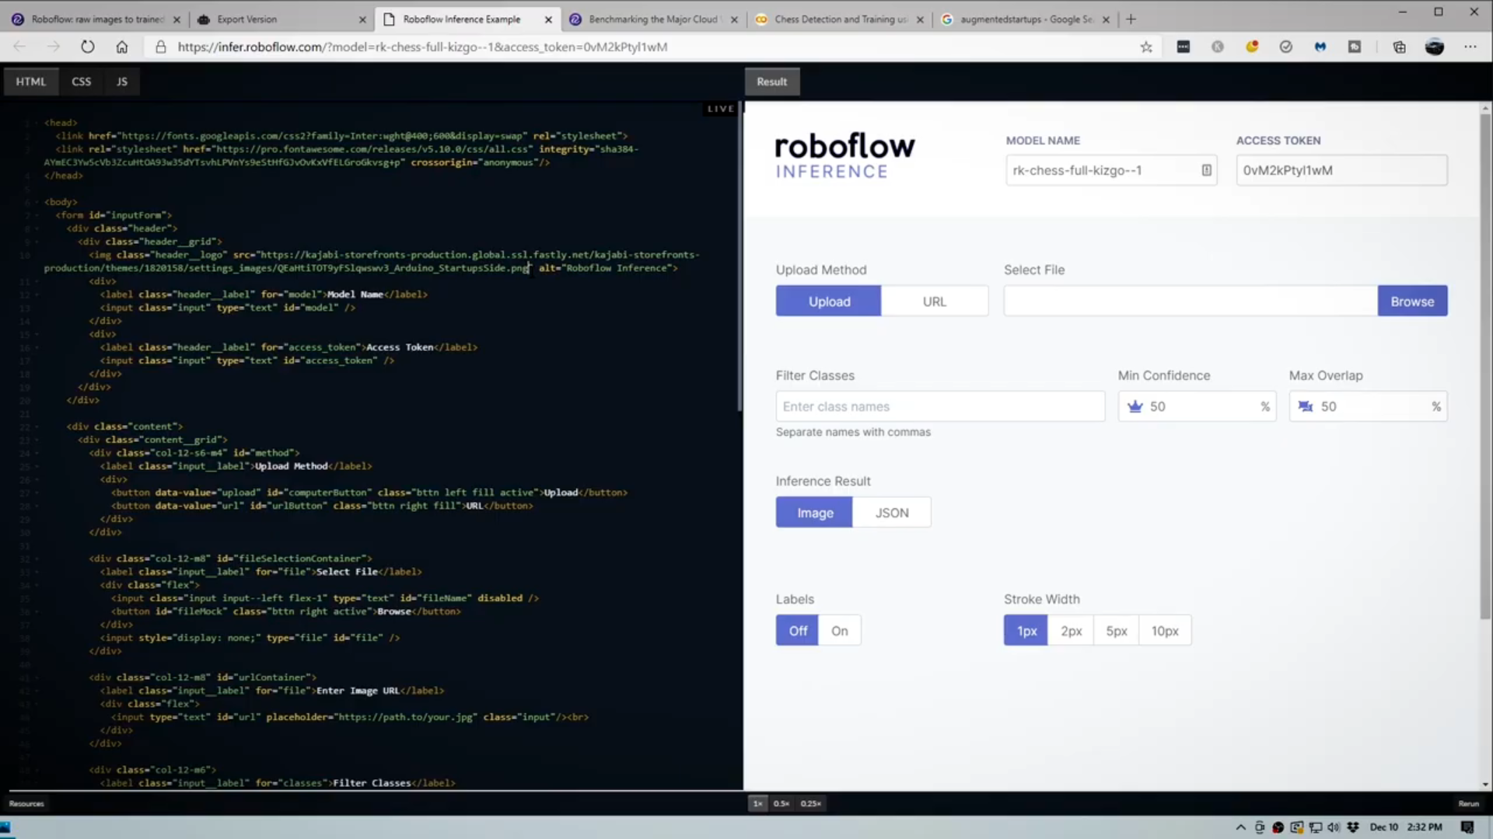Select the Result pane tab
This screenshot has width=1493, height=839.
coord(772,82)
